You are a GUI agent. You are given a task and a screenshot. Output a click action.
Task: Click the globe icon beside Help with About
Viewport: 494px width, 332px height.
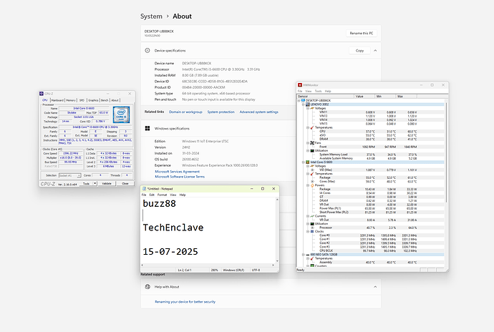pyautogui.click(x=147, y=287)
